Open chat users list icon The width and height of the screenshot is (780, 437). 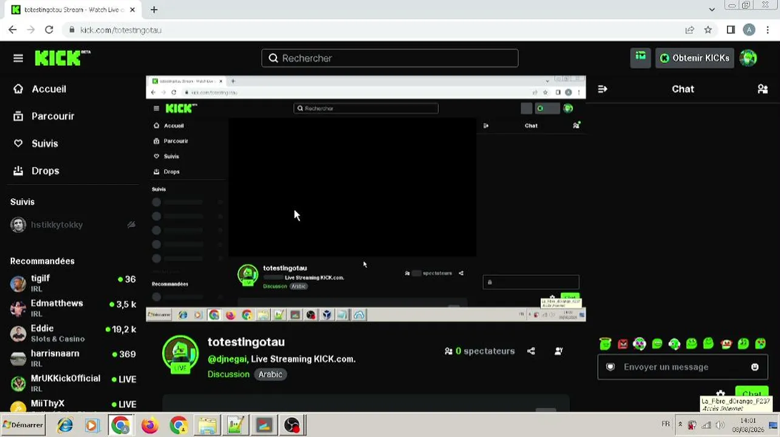[762, 89]
